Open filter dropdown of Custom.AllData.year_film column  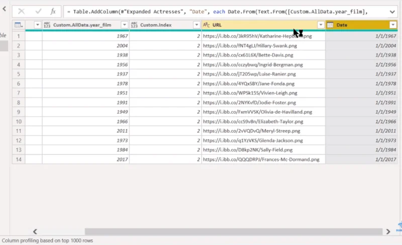coord(124,25)
